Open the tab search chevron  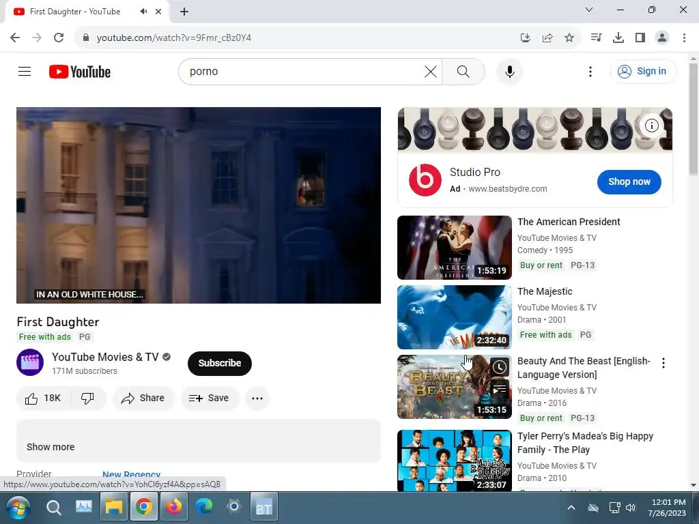pyautogui.click(x=589, y=10)
